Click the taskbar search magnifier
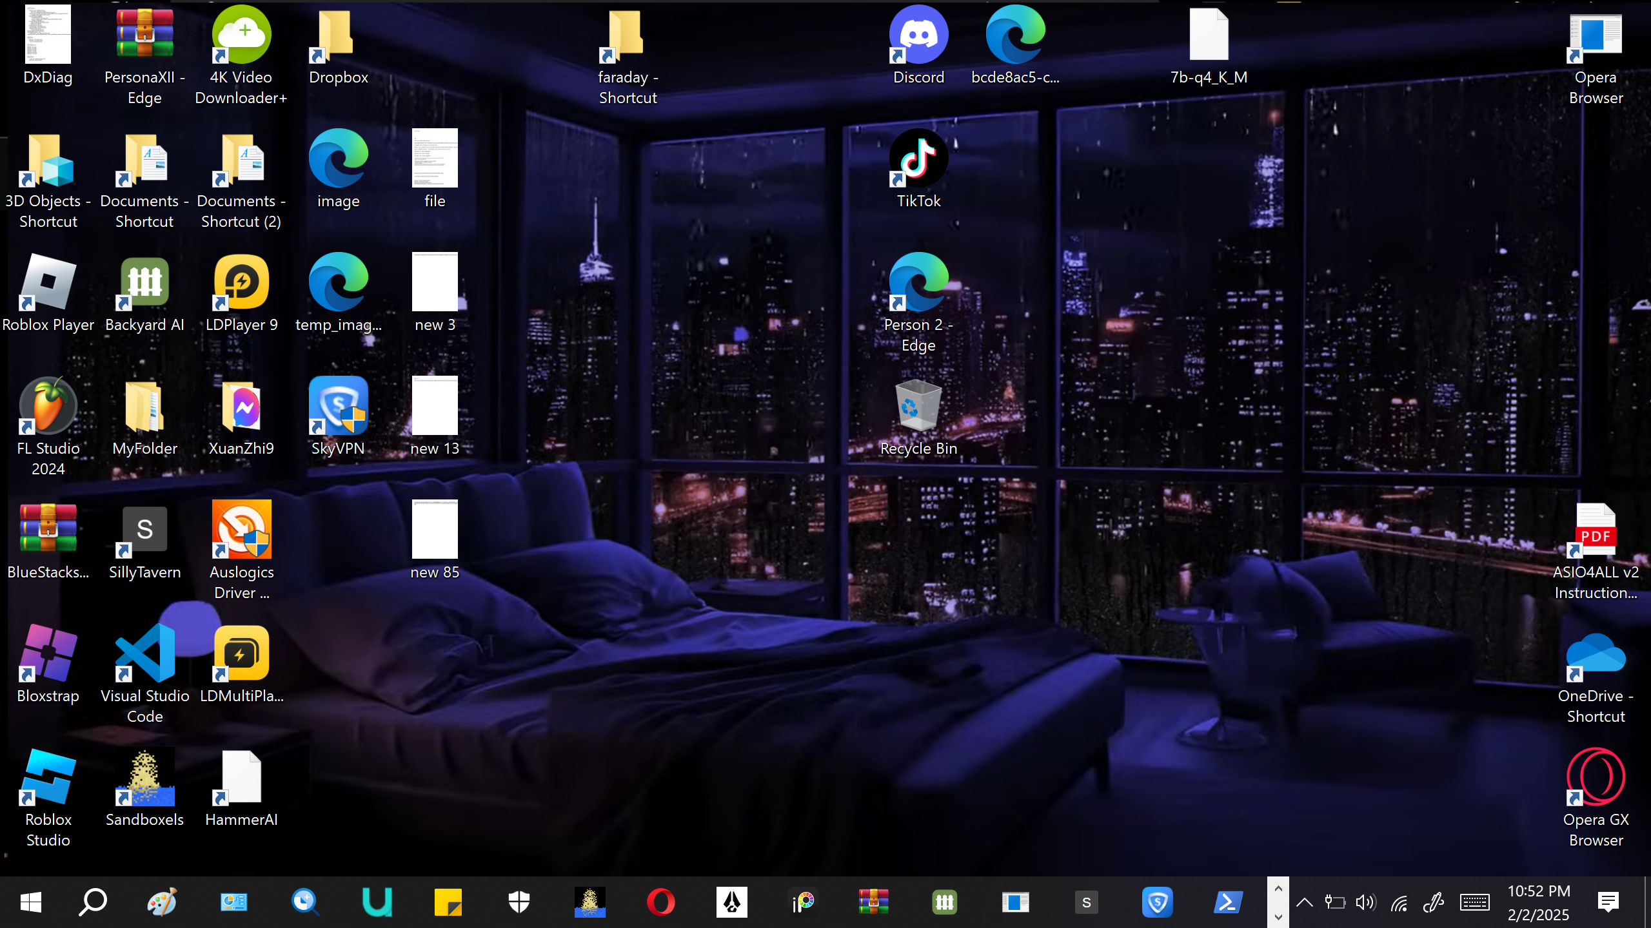This screenshot has height=928, width=1651. (93, 902)
